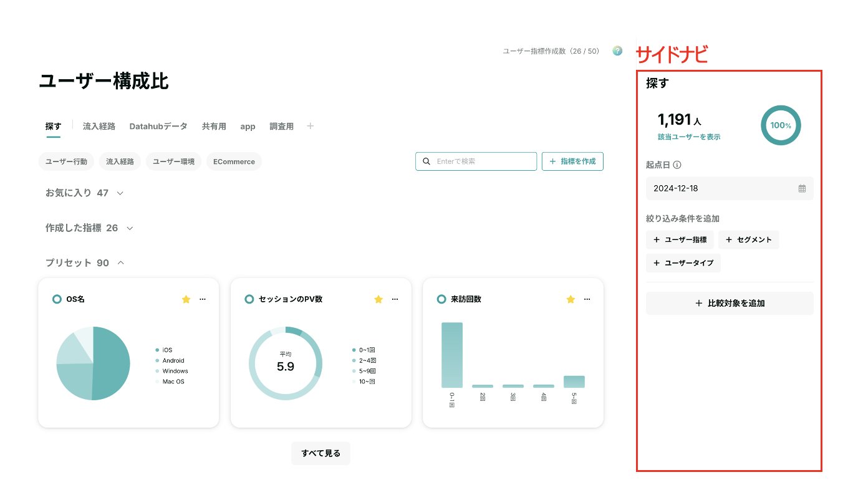Click the 10~回 legend entry

point(364,382)
